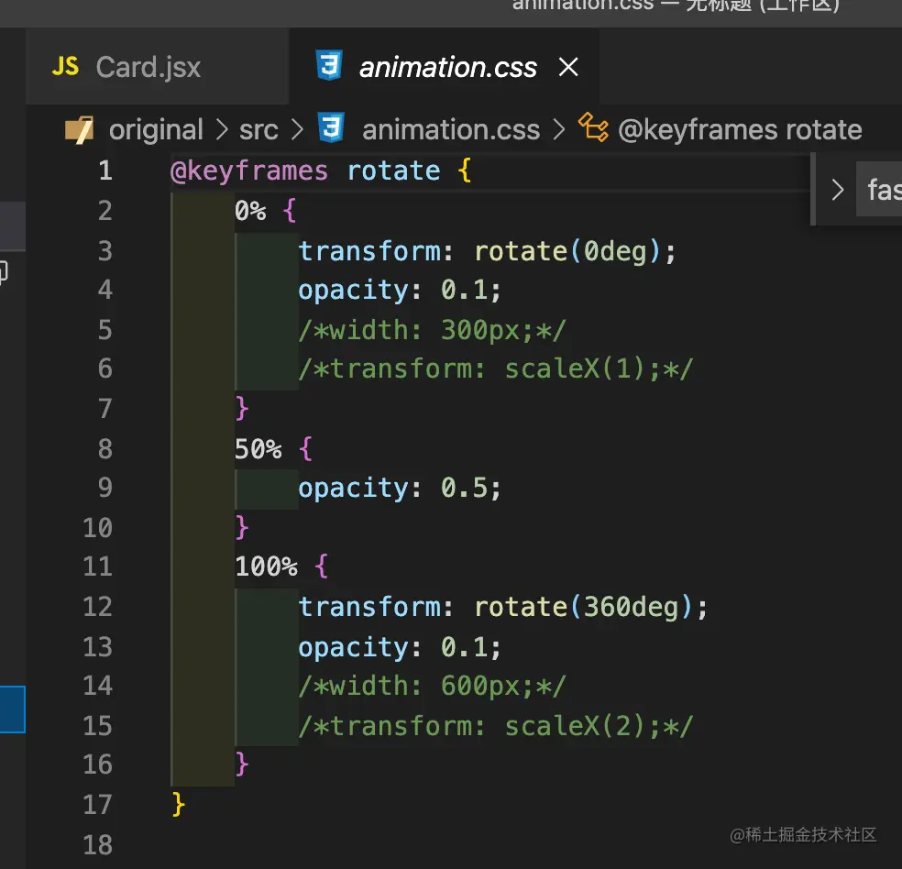This screenshot has width=902, height=869.
Task: Click 'rotate(360deg)' value on line 12
Action: point(583,607)
